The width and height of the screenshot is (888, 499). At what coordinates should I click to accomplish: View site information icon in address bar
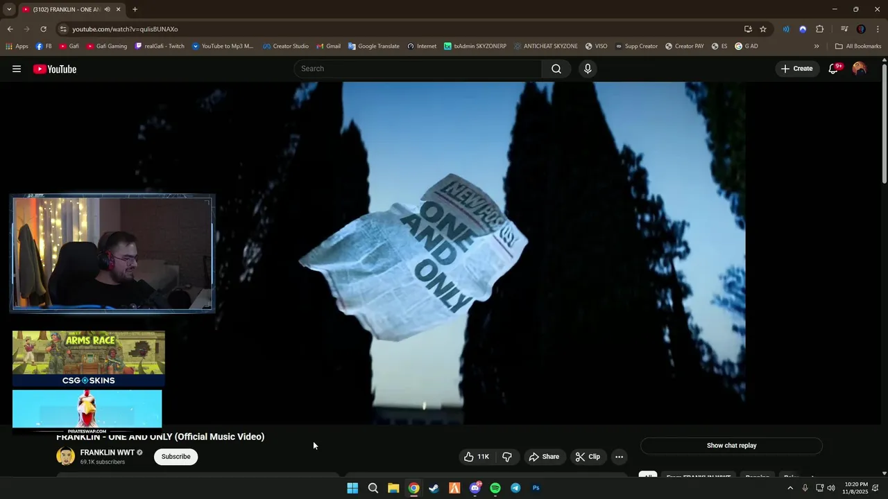(63, 29)
